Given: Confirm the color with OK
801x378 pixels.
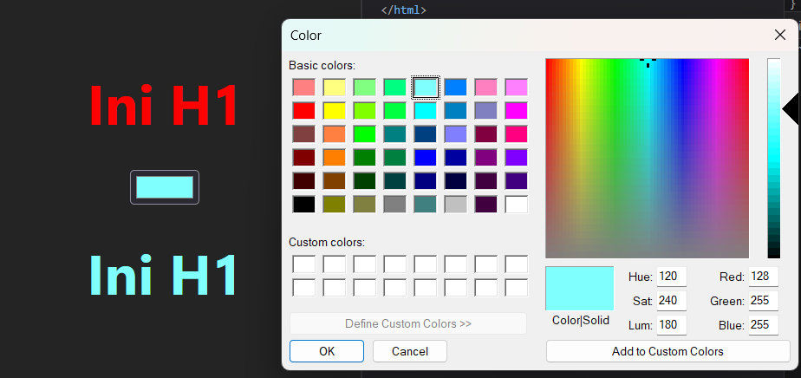Looking at the screenshot, I should pos(327,351).
